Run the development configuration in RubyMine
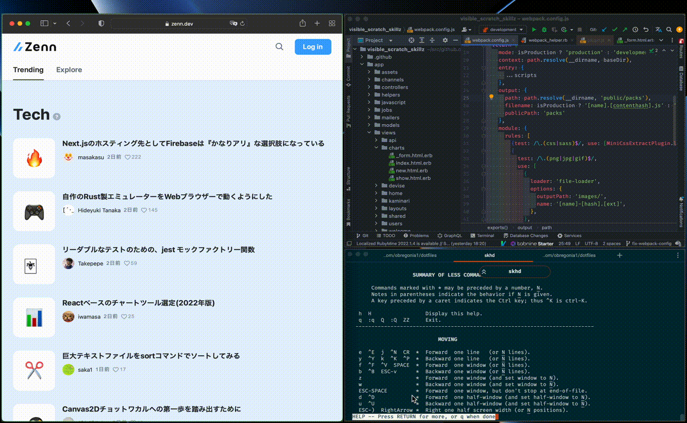The height and width of the screenshot is (423, 687). pyautogui.click(x=534, y=30)
